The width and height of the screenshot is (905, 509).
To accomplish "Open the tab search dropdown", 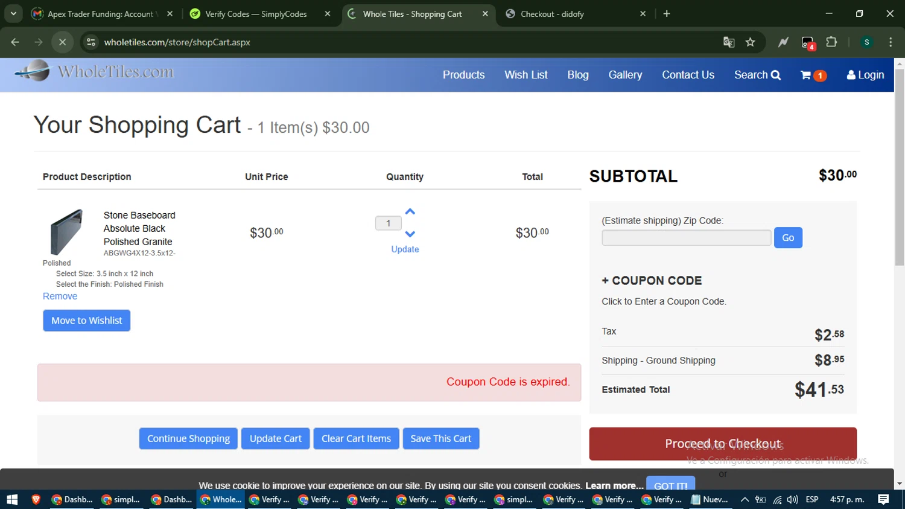I will point(13,14).
